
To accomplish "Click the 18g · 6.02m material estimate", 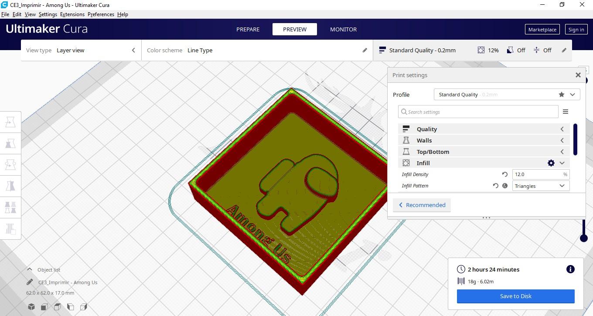I will (x=481, y=282).
